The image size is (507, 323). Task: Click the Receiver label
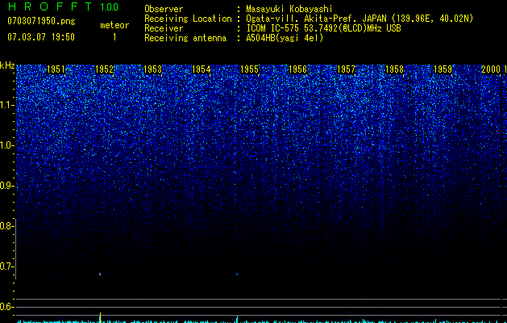[x=164, y=28]
